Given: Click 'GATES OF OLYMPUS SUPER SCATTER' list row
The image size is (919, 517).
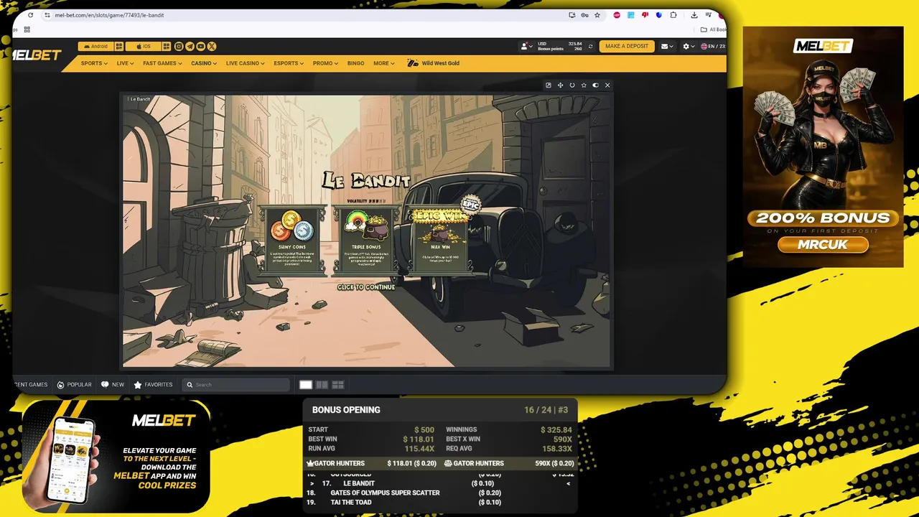Looking at the screenshot, I should pyautogui.click(x=440, y=493).
